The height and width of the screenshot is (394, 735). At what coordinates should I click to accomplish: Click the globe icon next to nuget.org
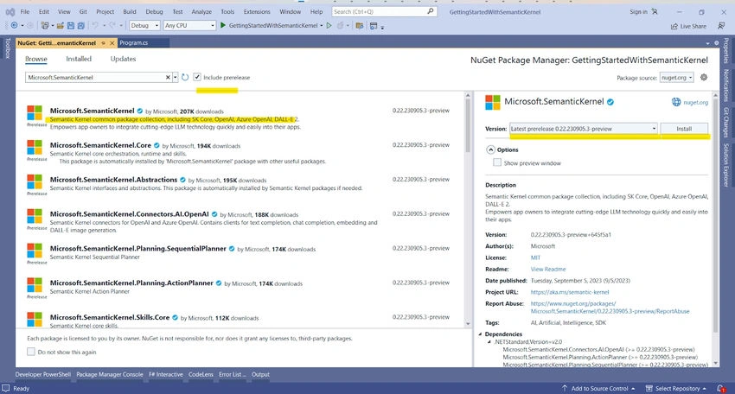(x=676, y=102)
